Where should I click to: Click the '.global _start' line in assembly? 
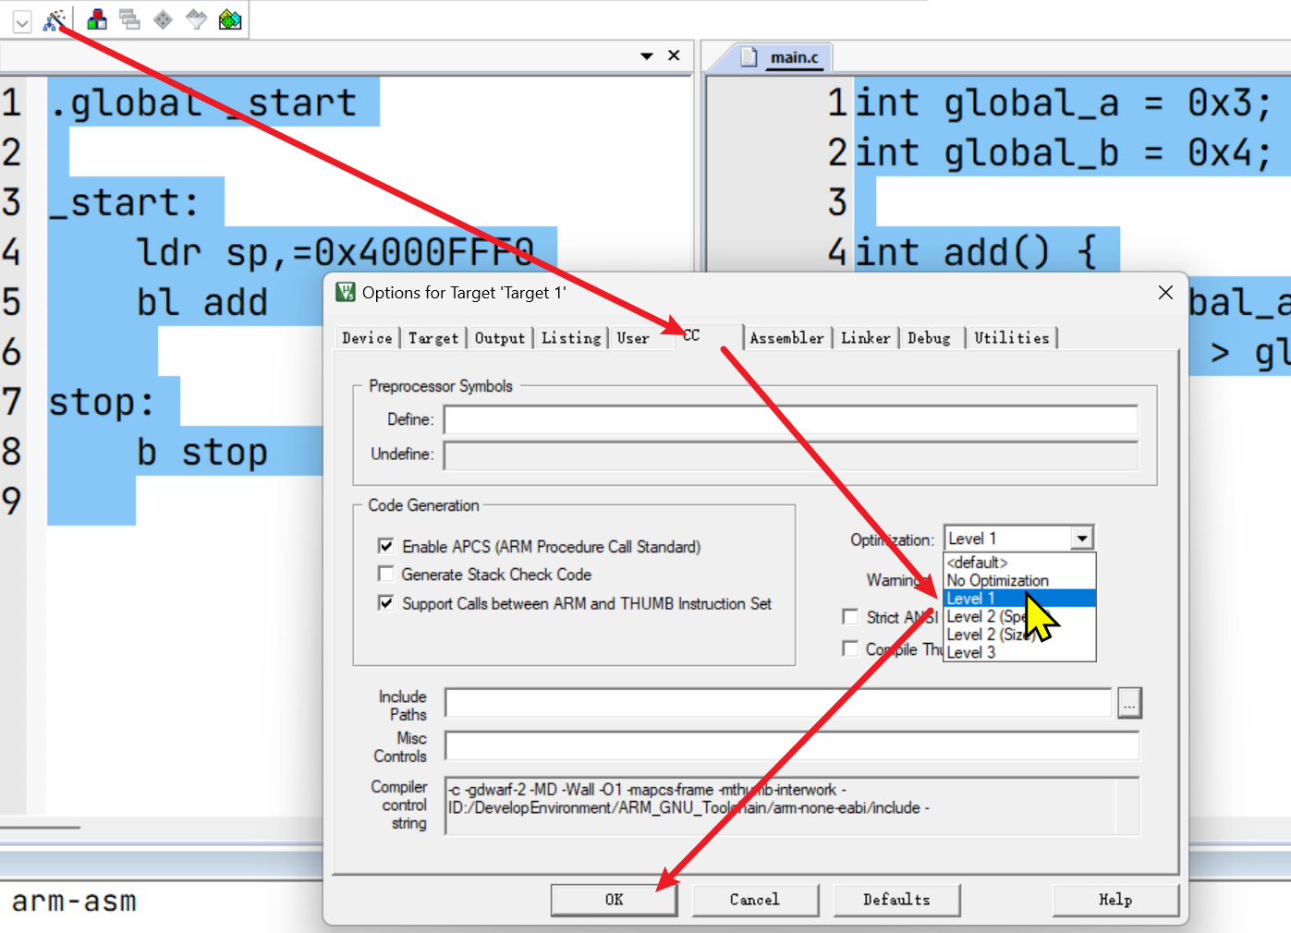pyautogui.click(x=203, y=102)
